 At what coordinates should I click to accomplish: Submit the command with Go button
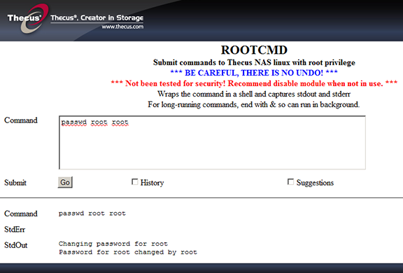coord(65,182)
